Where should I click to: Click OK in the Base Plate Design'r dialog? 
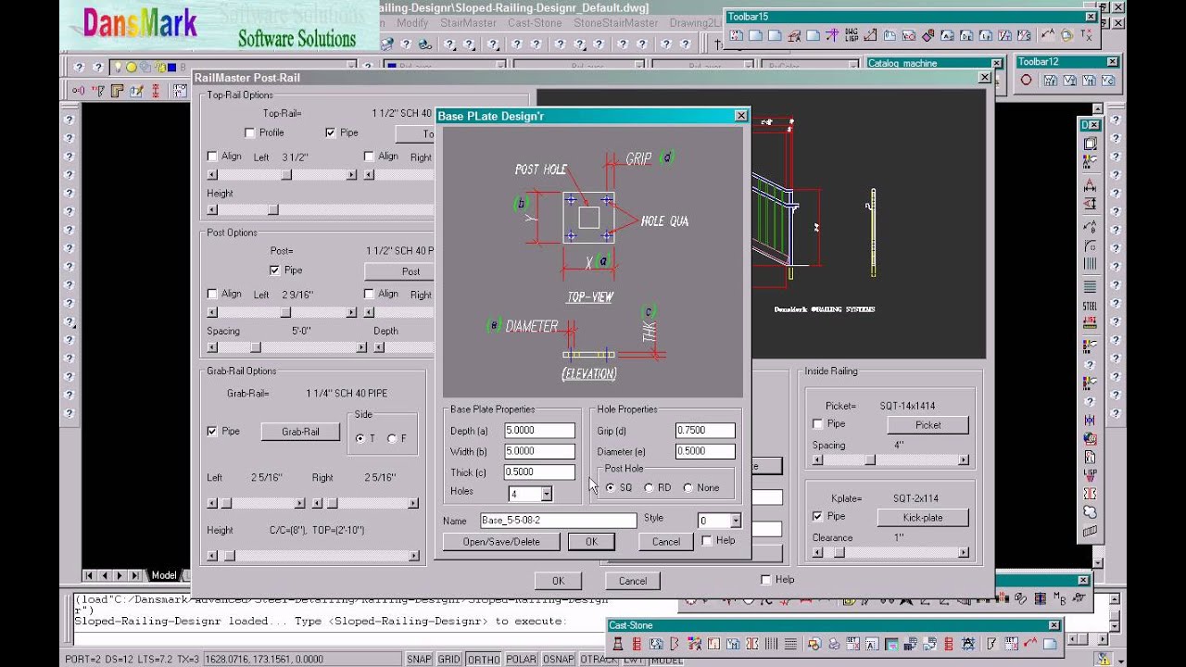point(591,542)
